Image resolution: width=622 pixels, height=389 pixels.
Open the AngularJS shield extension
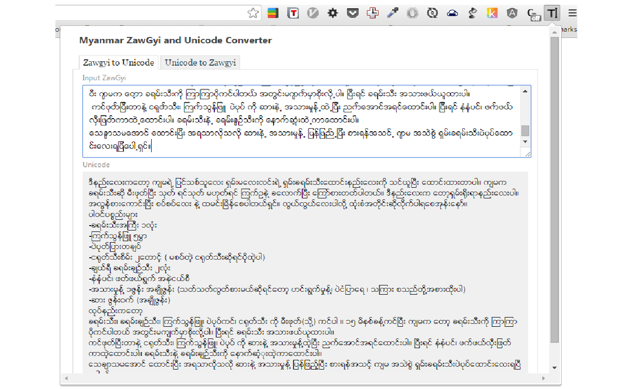pos(512,13)
